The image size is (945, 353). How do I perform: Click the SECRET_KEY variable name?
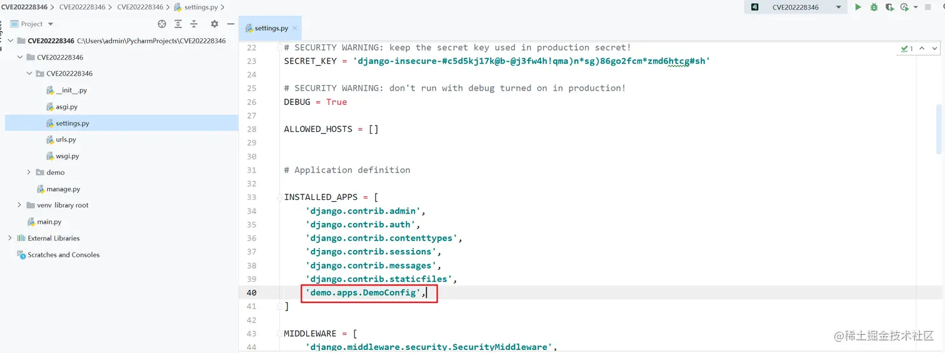point(310,61)
